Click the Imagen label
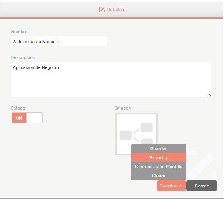The width and height of the screenshot is (224, 199). coord(123,108)
